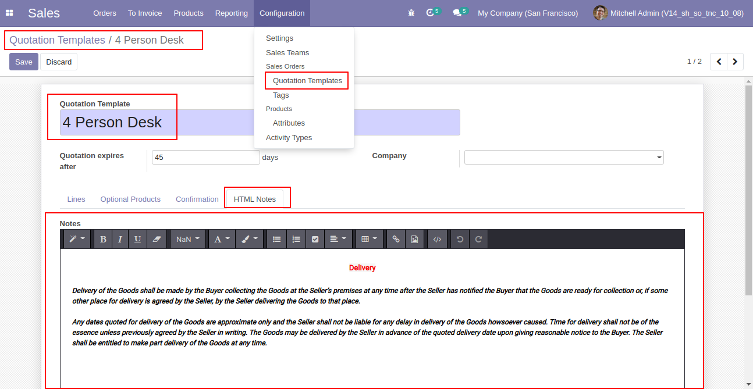Select Quotation Templates in Configuration menu
The image size is (753, 389).
[x=307, y=80]
